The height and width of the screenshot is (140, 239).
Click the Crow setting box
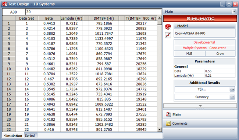220,54
